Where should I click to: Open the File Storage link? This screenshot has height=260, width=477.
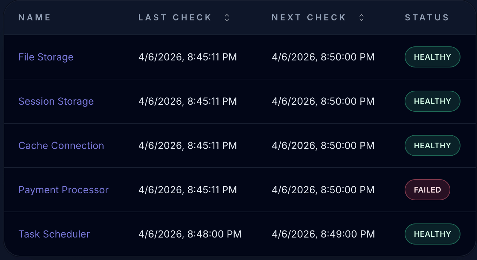46,57
